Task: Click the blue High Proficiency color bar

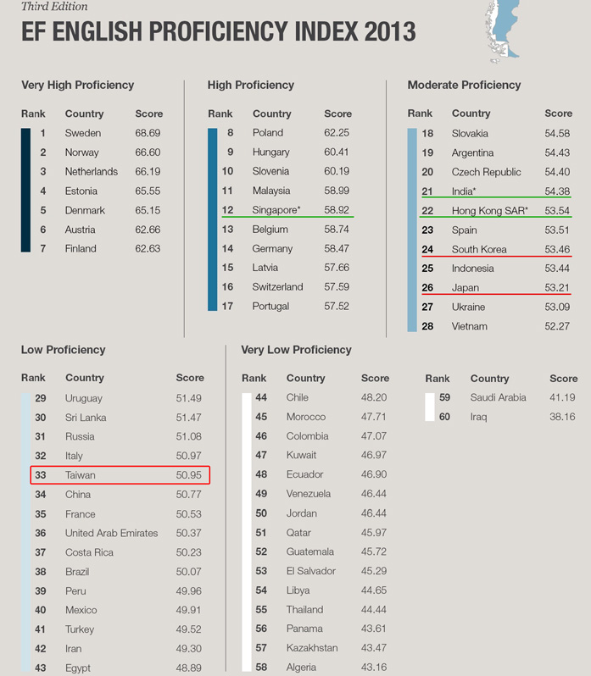Action: 212,219
